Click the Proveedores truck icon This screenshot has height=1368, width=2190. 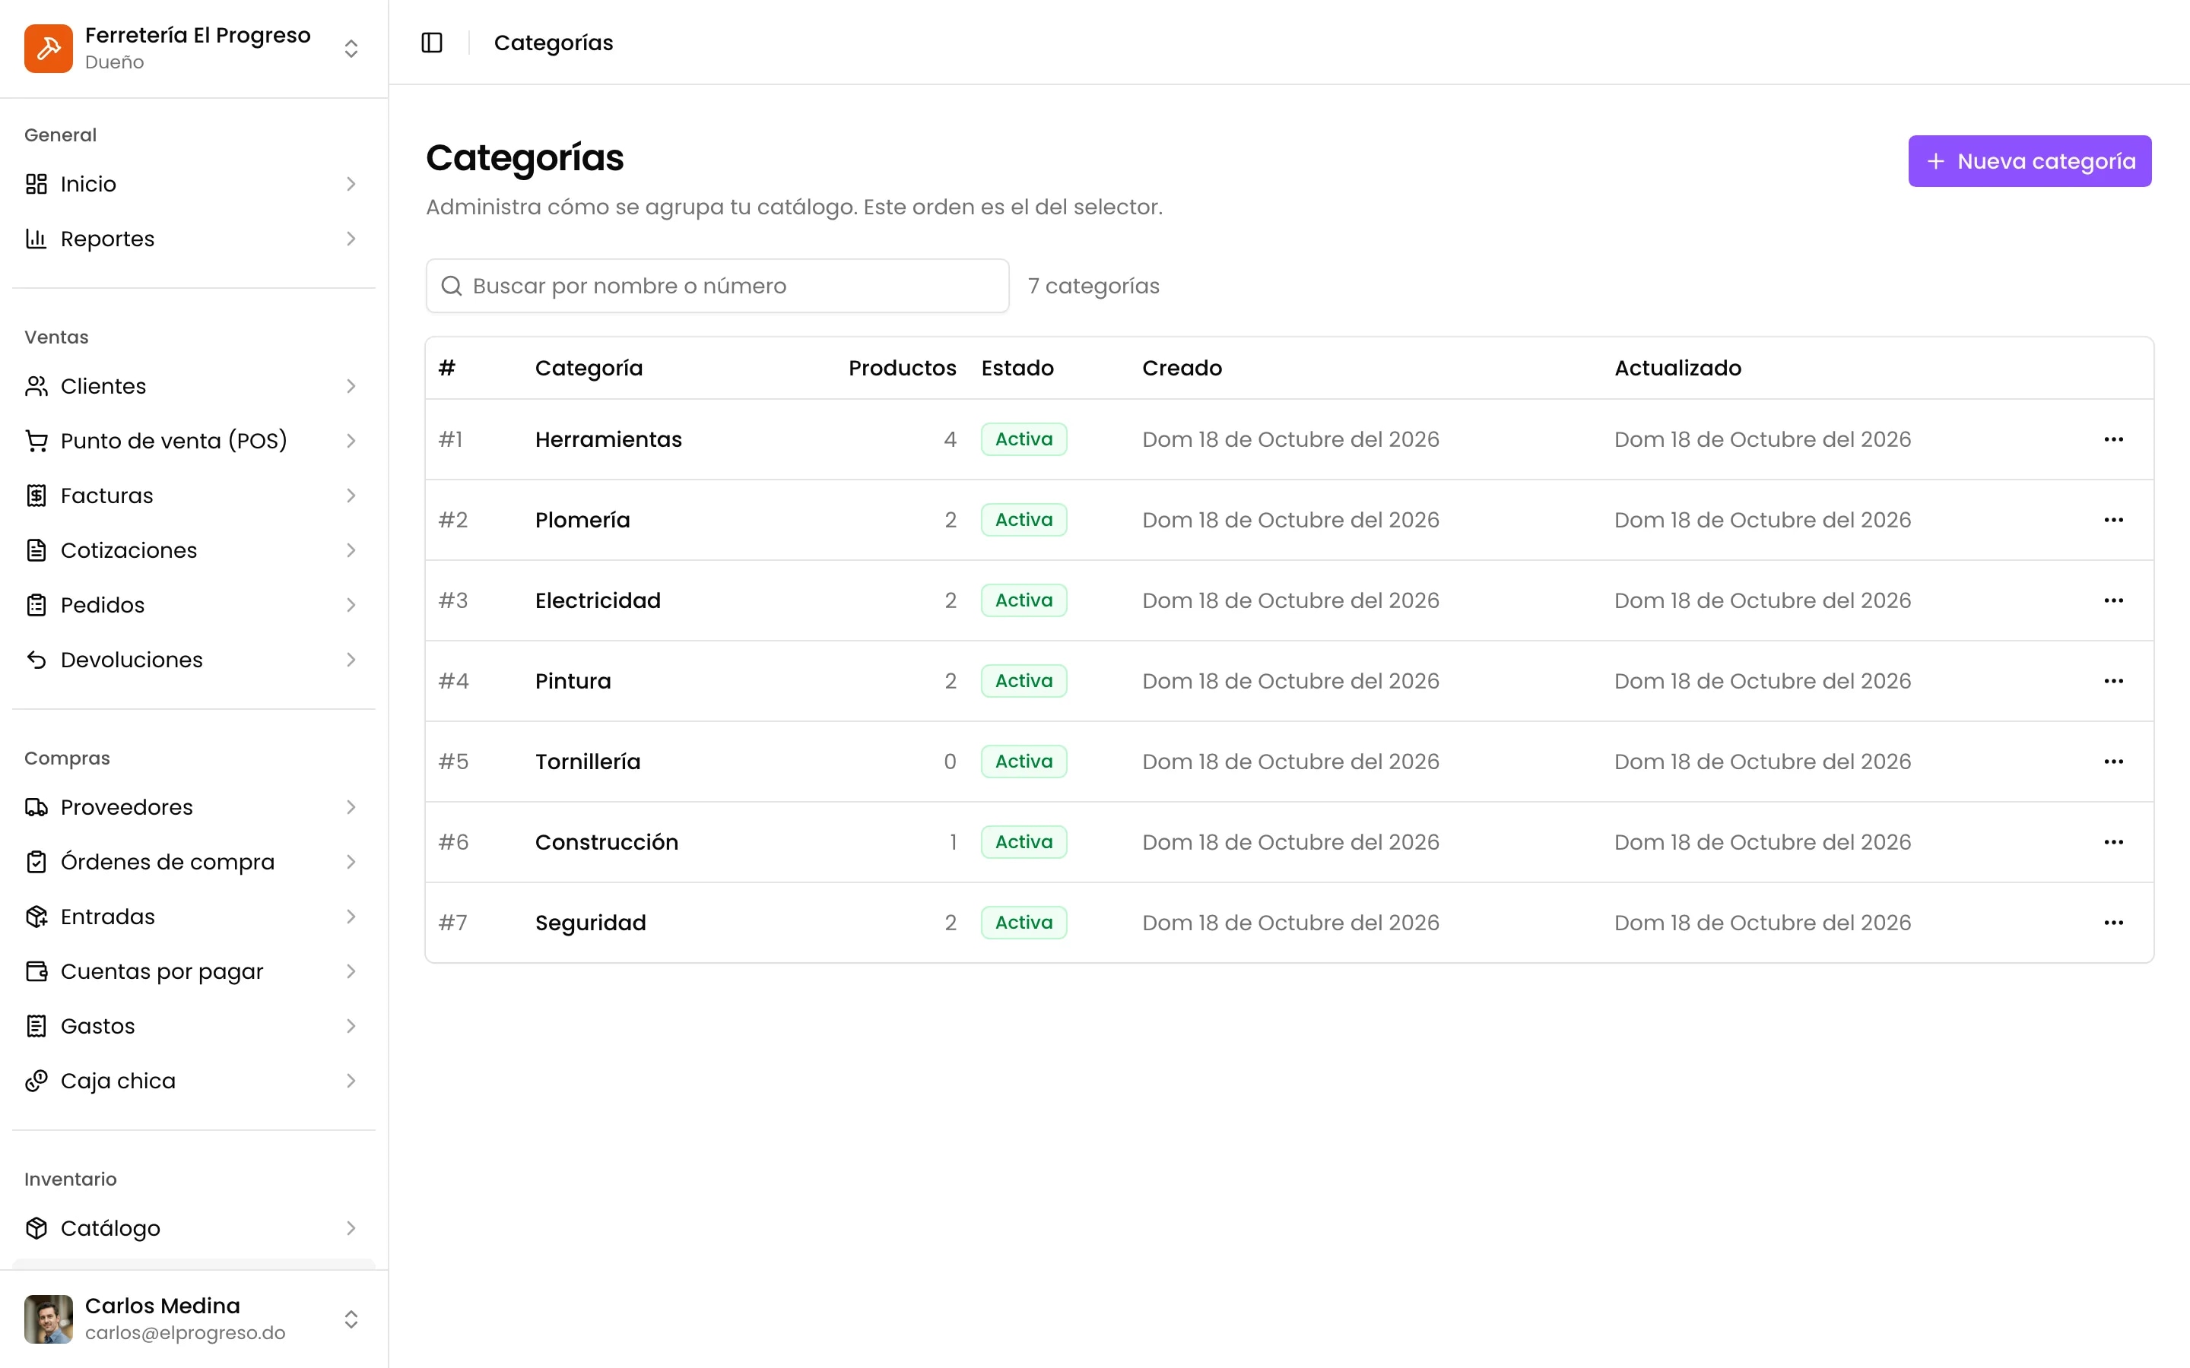[x=36, y=807]
